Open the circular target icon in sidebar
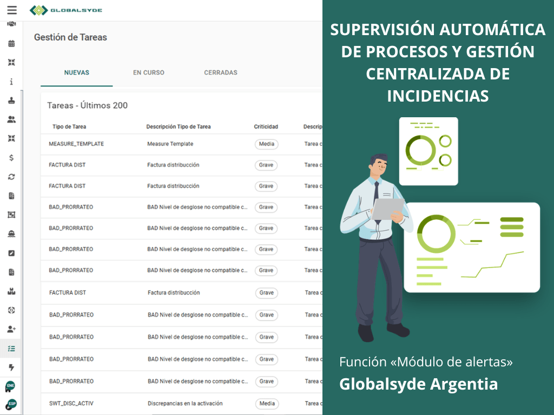Viewport: 554px width, 415px height. point(11,310)
